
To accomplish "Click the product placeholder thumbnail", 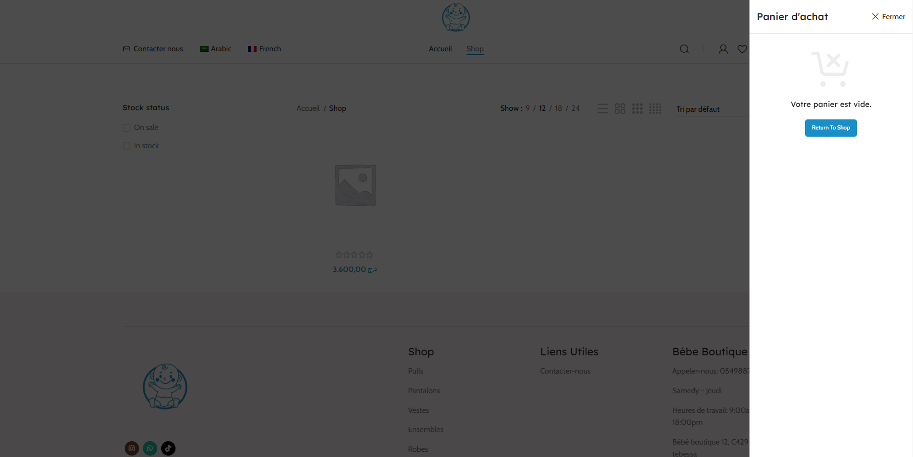I will point(355,185).
